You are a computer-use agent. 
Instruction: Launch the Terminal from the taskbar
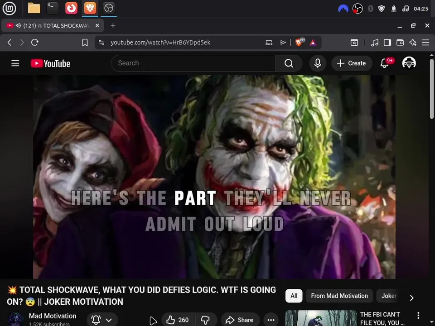point(53,8)
